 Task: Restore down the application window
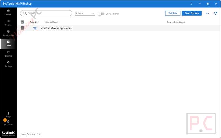(208, 4)
